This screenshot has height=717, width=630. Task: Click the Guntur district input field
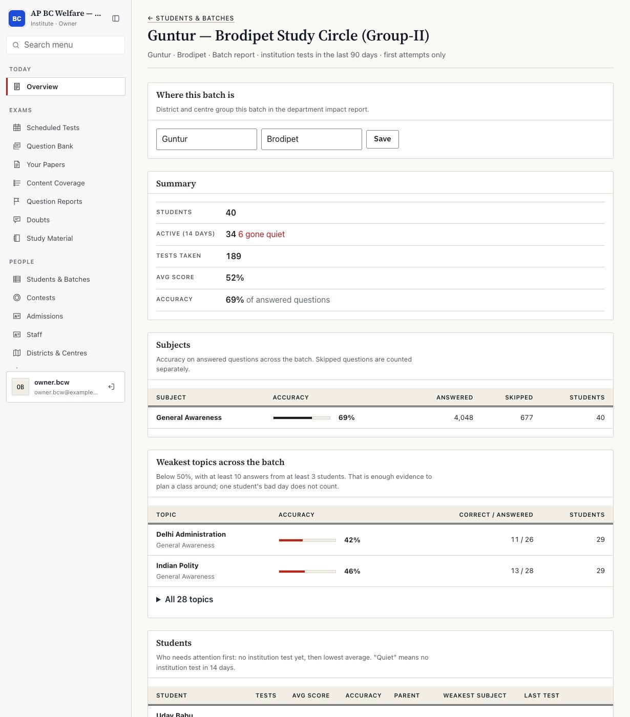tap(206, 139)
